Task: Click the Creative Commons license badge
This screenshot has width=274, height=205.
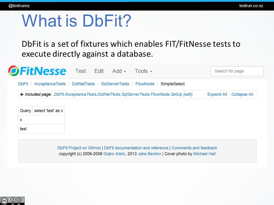Action: click(12, 201)
